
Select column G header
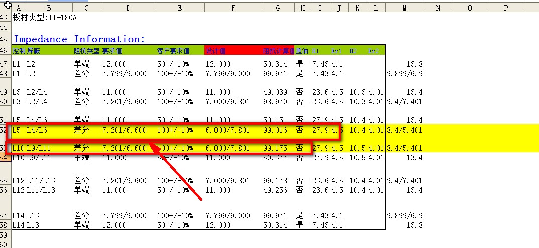[278, 8]
